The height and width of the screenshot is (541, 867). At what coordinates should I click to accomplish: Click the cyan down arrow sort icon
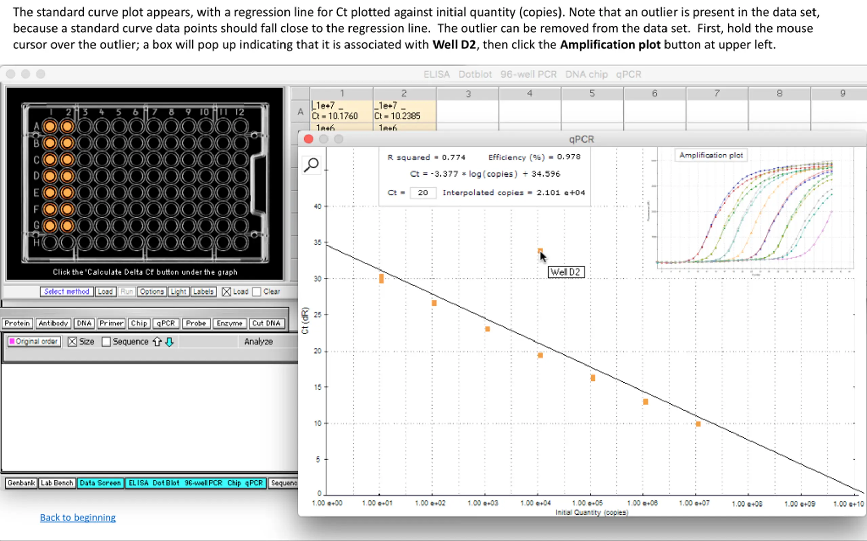tap(169, 342)
